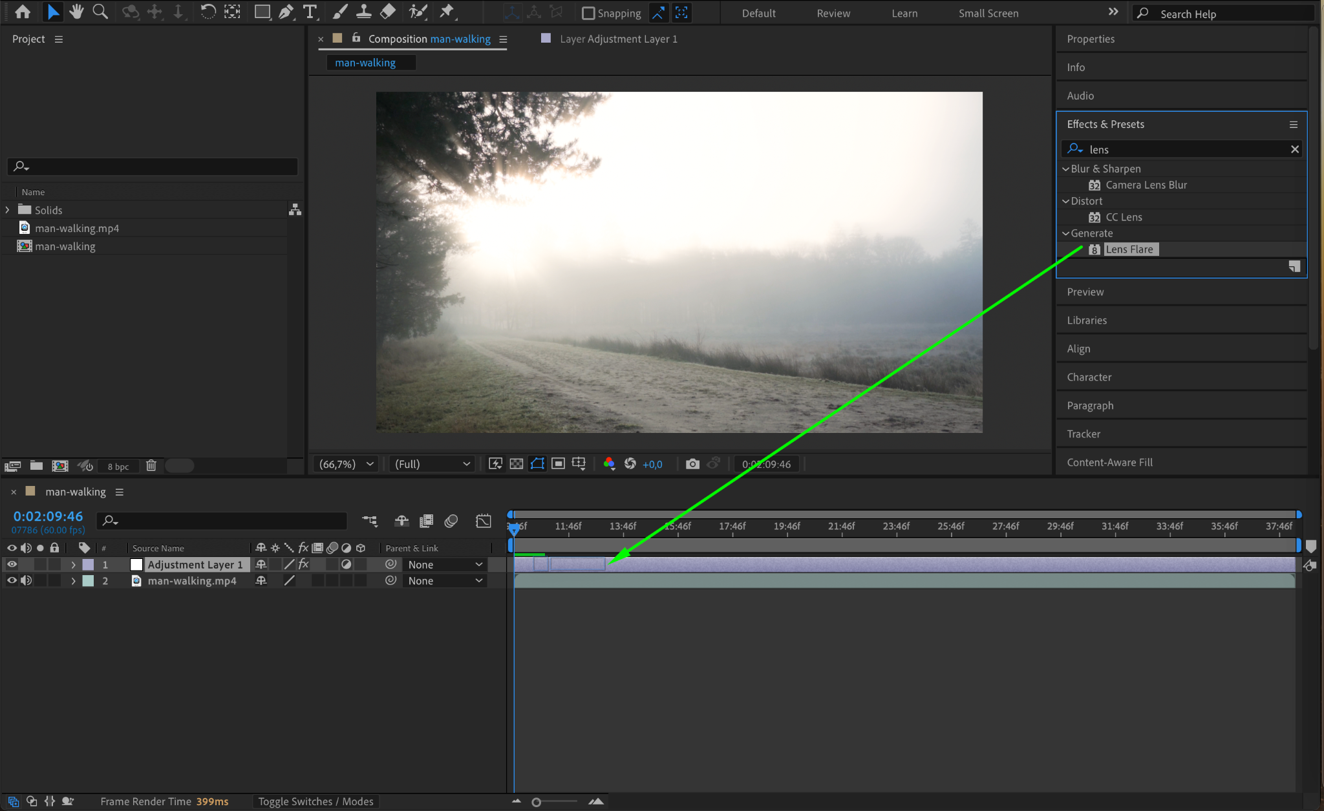The width and height of the screenshot is (1324, 811).
Task: Clear the effects search field
Action: [1295, 149]
